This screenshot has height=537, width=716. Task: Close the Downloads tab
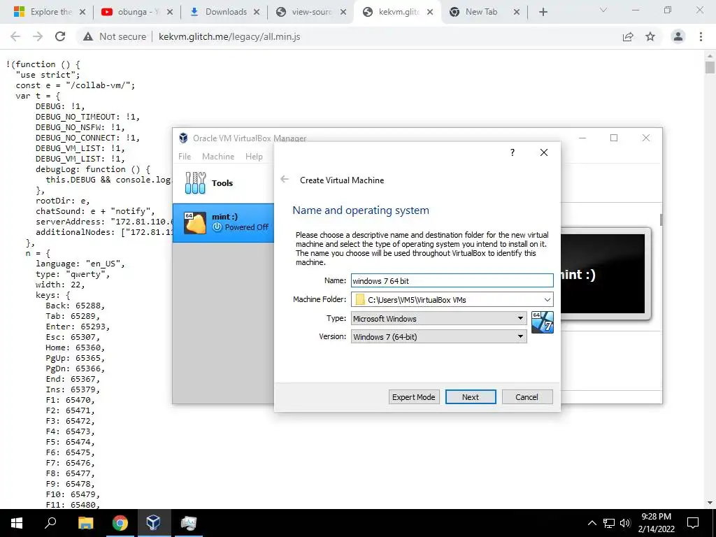pos(257,13)
